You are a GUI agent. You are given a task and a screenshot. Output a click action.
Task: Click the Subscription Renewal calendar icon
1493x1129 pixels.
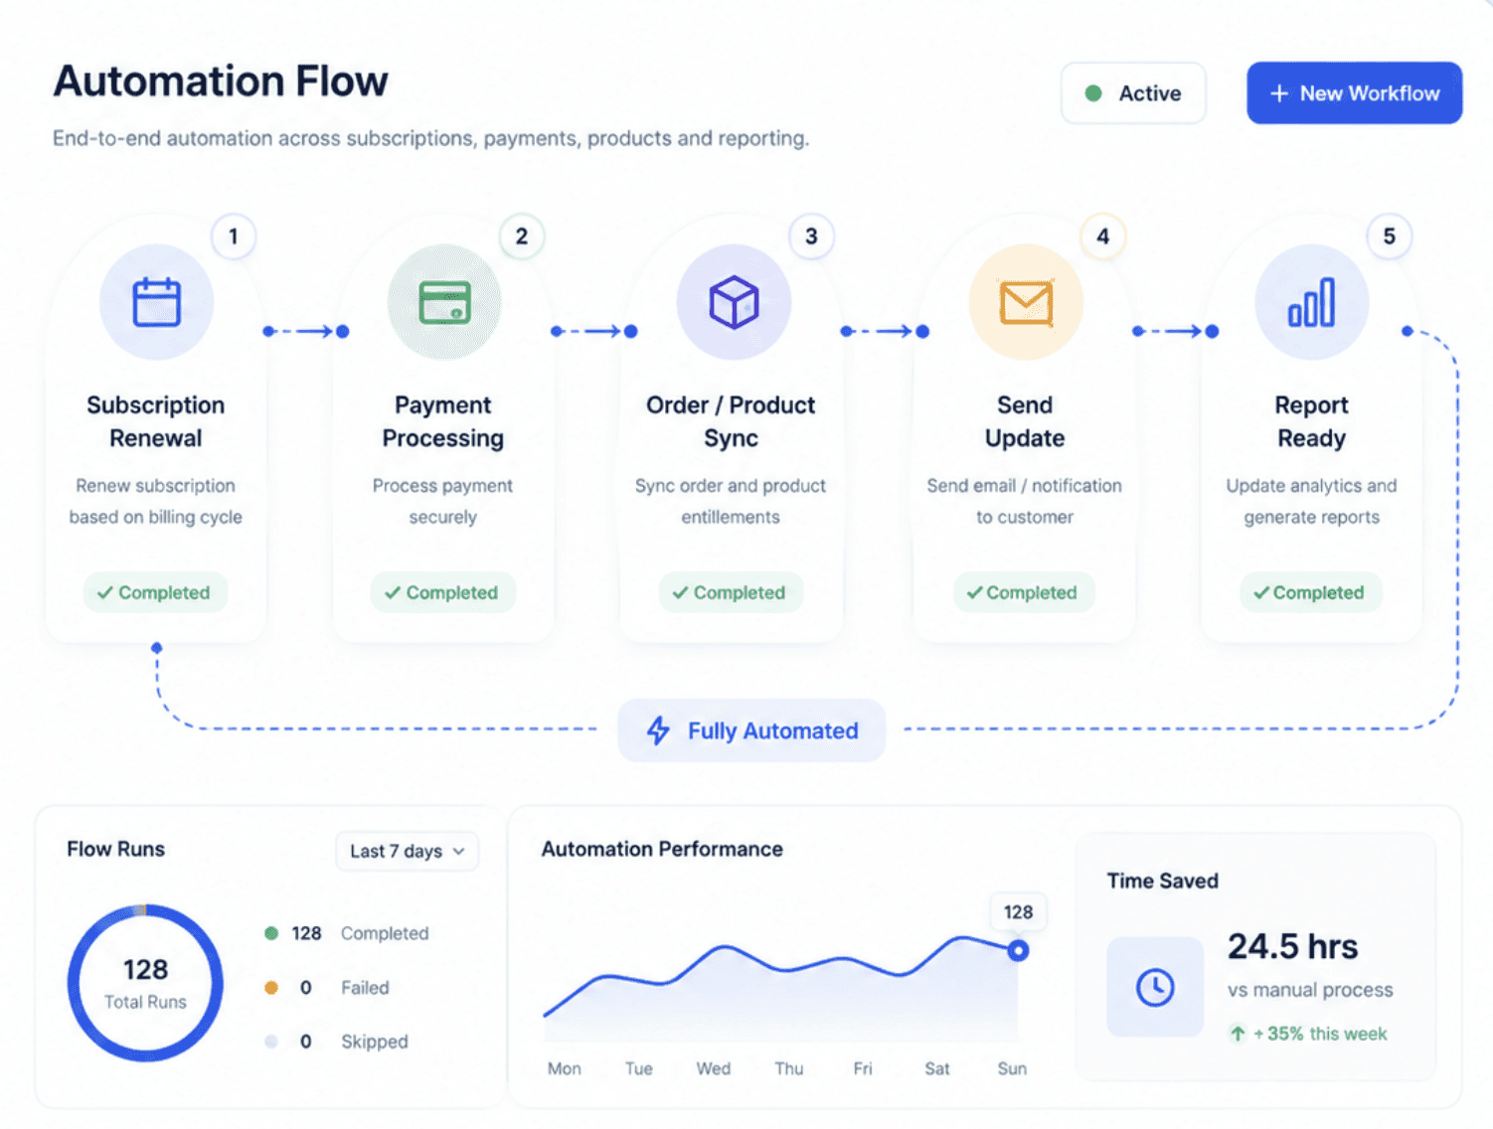[157, 302]
